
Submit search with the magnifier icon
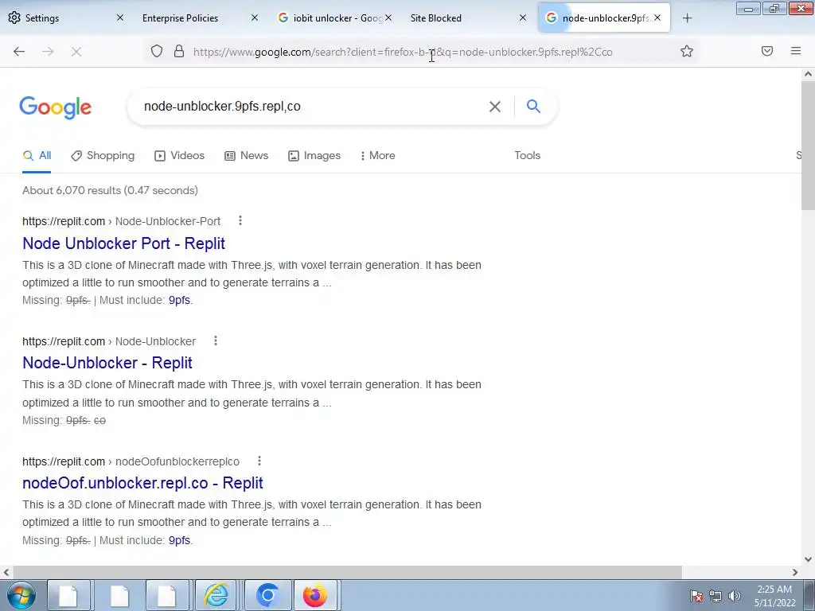pyautogui.click(x=533, y=106)
